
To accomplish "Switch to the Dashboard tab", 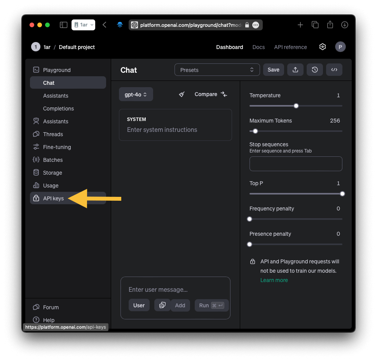I will tap(229, 47).
